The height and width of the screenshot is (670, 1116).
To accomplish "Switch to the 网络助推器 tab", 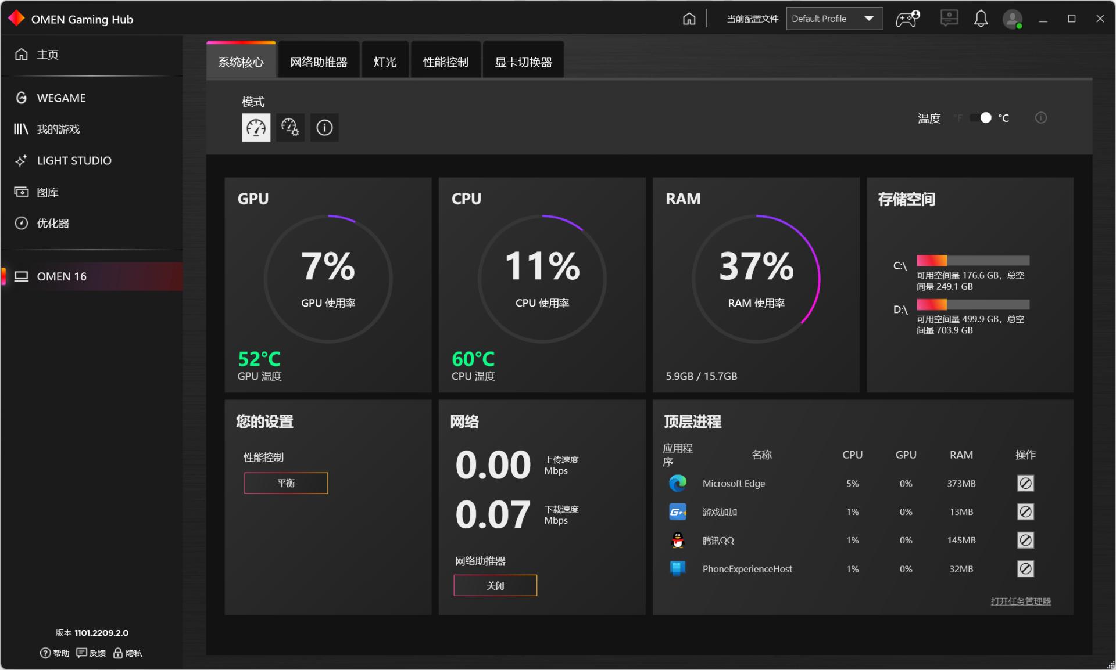I will tap(319, 62).
